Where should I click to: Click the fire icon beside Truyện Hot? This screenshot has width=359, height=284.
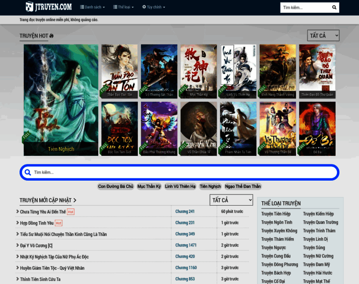click(x=51, y=36)
